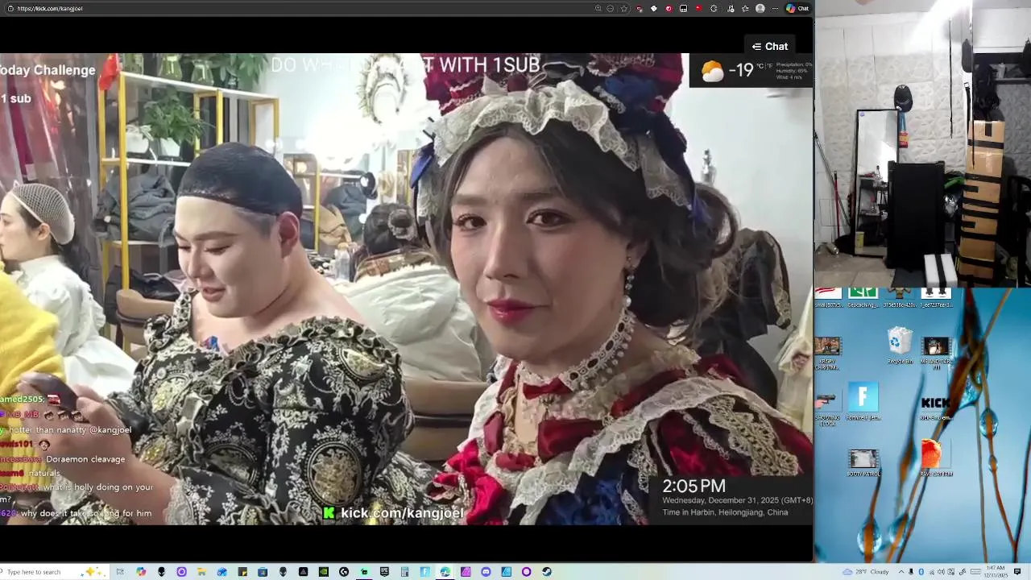The width and height of the screenshot is (1031, 580).
Task: Open the taskbar clock showing 1:47 AM
Action: (996, 572)
